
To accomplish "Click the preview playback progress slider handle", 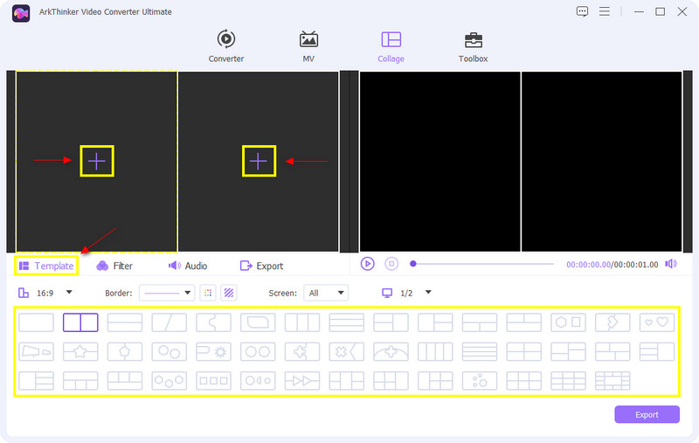I will tap(413, 264).
